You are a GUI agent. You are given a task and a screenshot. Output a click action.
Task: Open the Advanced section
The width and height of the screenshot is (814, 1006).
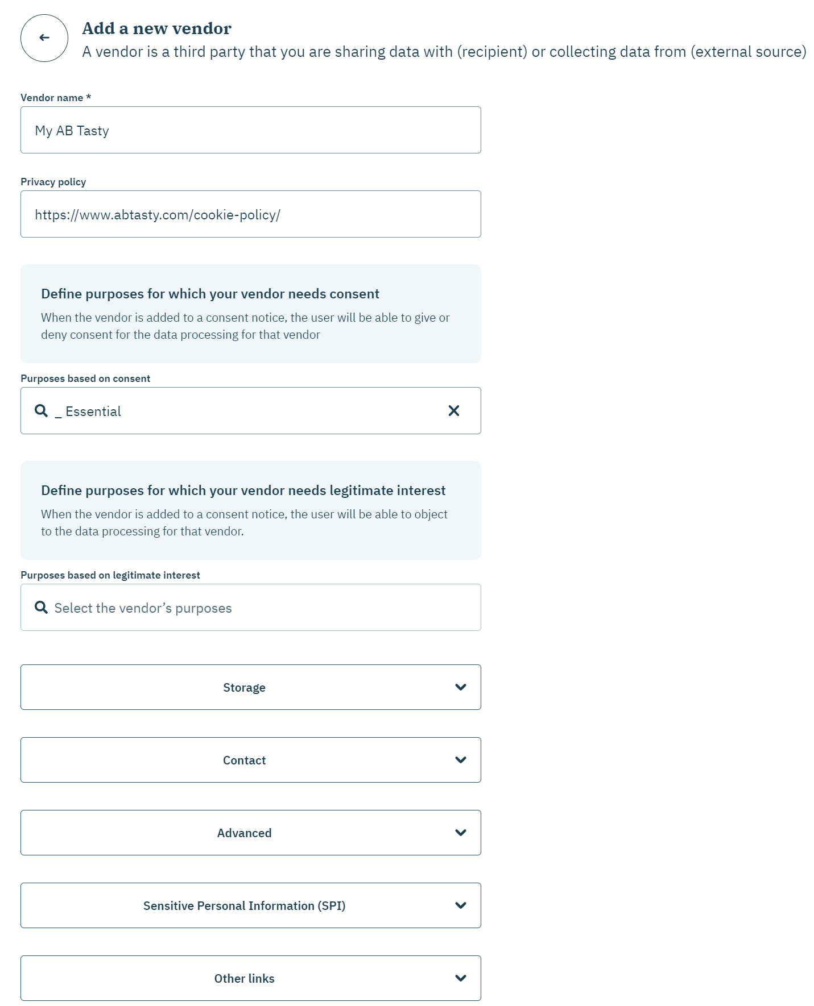pyautogui.click(x=245, y=833)
